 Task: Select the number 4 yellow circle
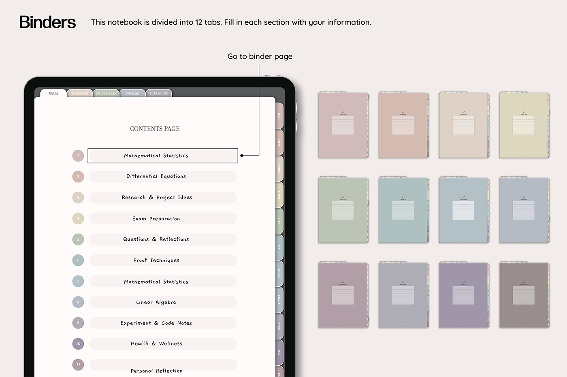point(78,218)
